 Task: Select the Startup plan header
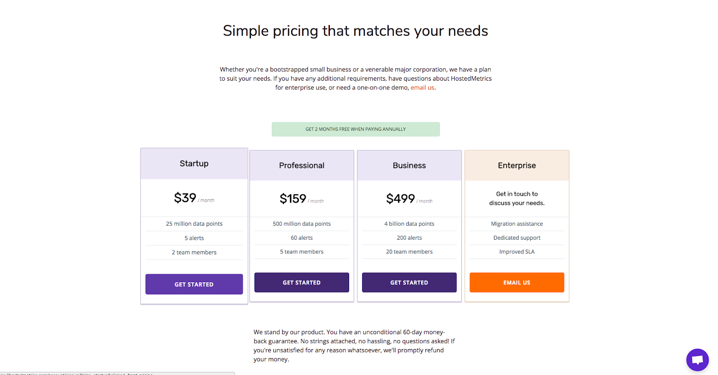pos(194,164)
